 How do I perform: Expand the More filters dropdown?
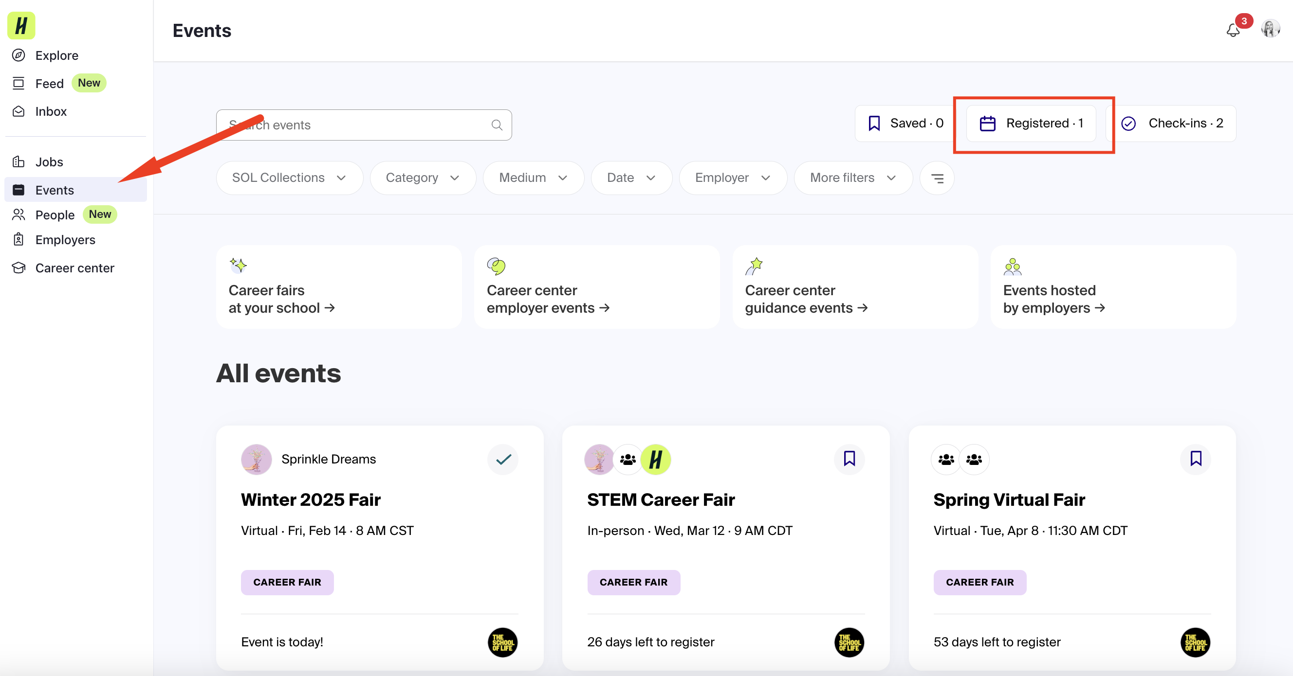[853, 178]
